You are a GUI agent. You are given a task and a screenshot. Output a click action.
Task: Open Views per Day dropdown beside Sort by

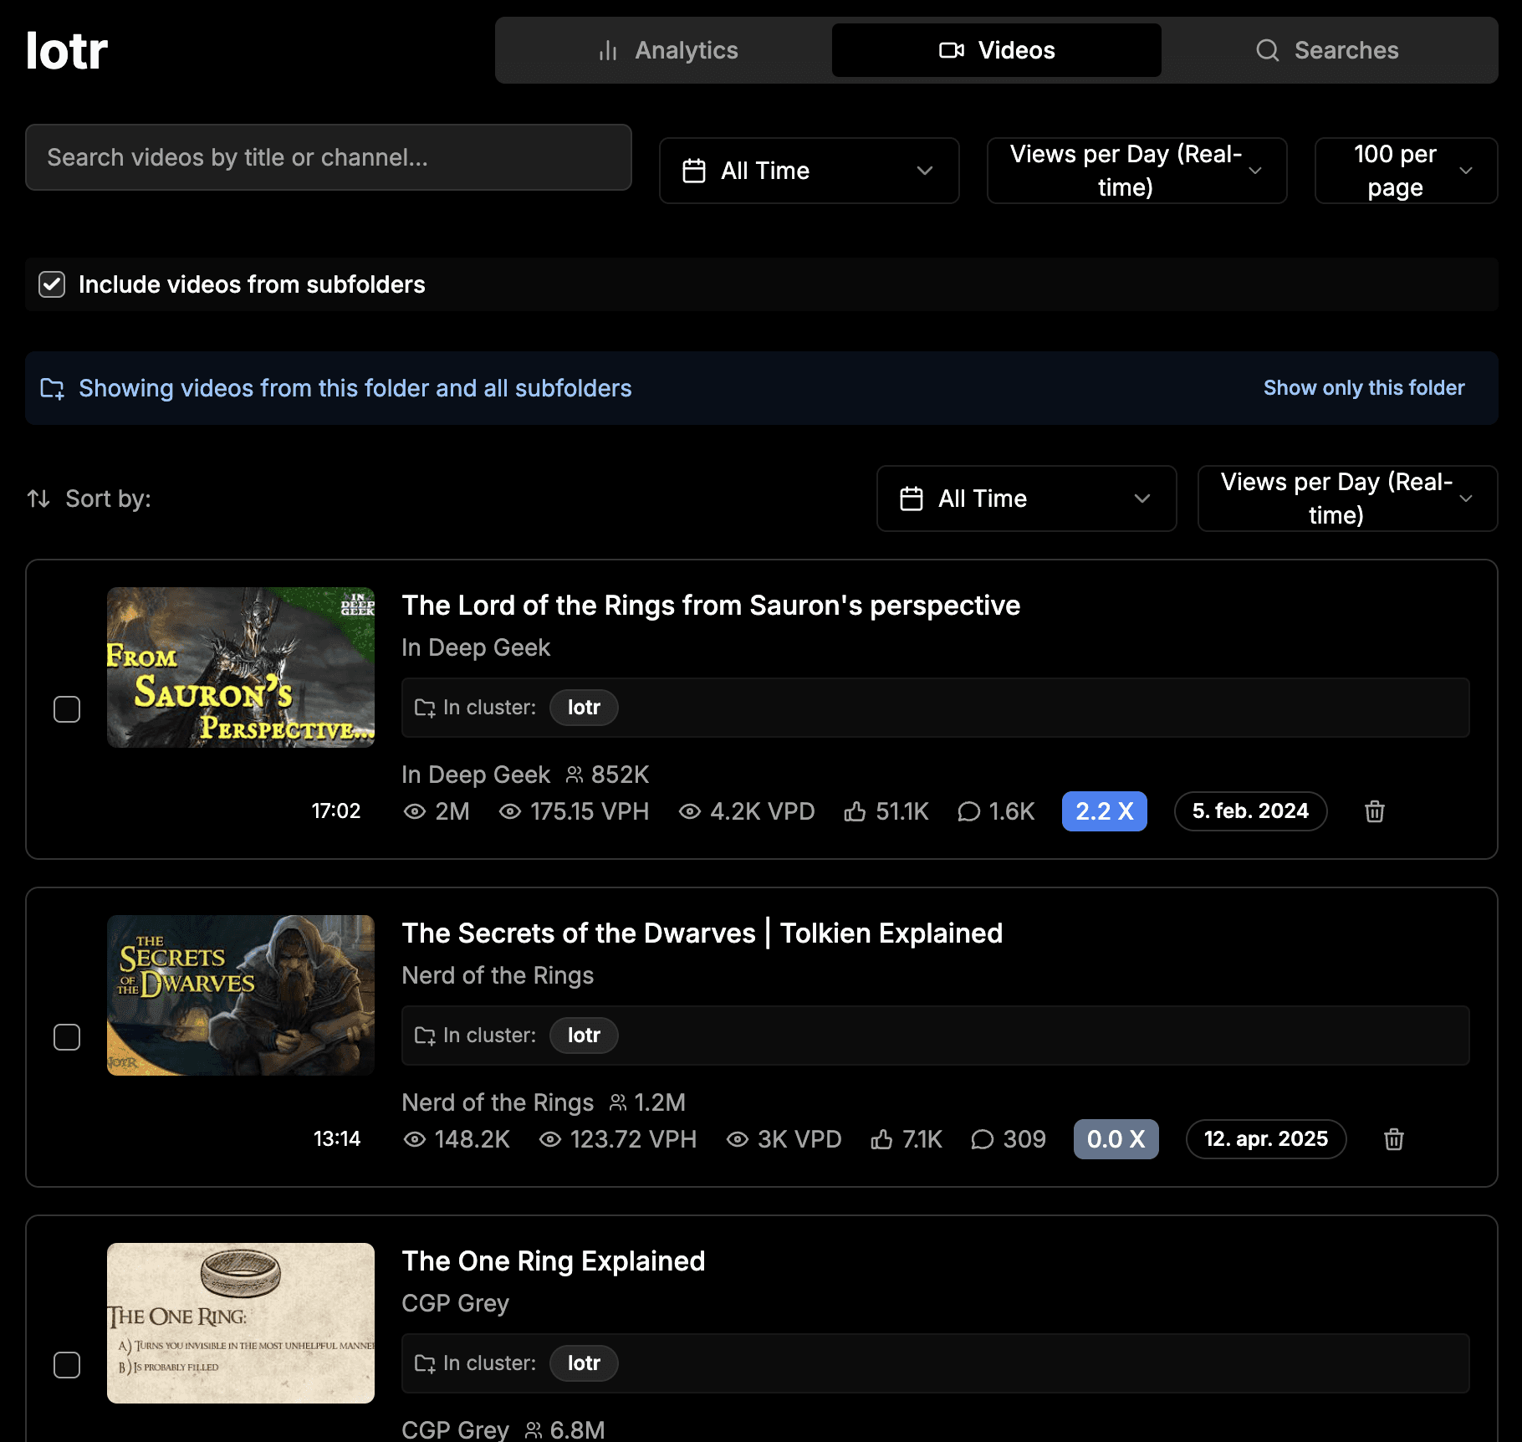pos(1347,499)
